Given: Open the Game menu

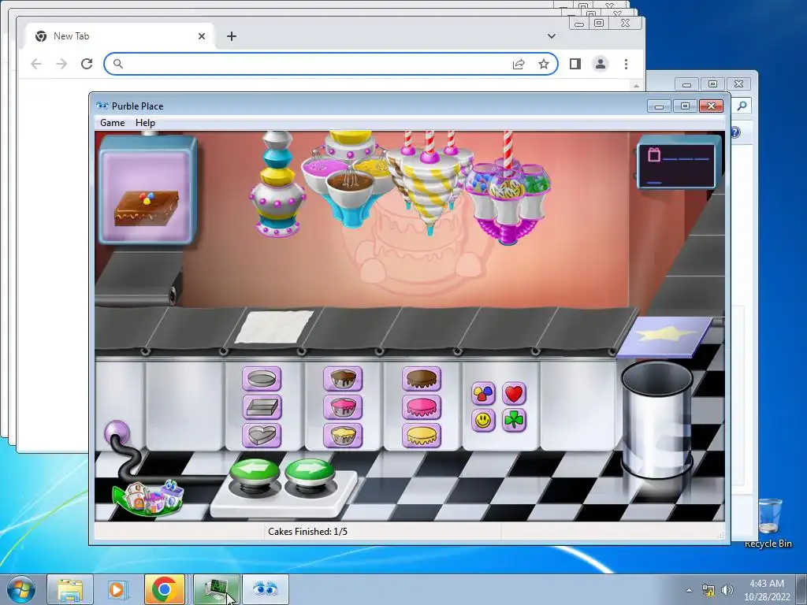Looking at the screenshot, I should tap(112, 122).
